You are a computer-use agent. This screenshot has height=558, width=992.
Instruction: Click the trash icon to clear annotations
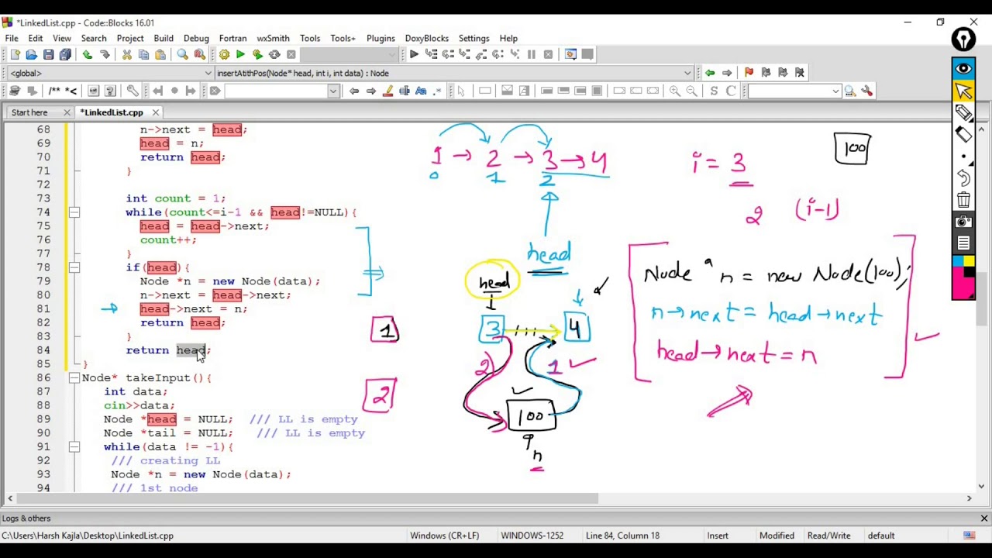pos(963,200)
